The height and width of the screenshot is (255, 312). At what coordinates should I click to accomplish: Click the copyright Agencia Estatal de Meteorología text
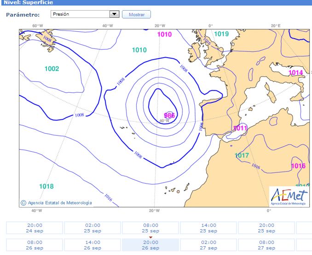tap(56, 202)
